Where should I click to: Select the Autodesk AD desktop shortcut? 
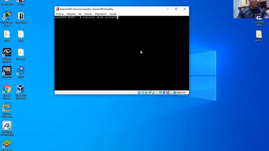tap(7, 55)
